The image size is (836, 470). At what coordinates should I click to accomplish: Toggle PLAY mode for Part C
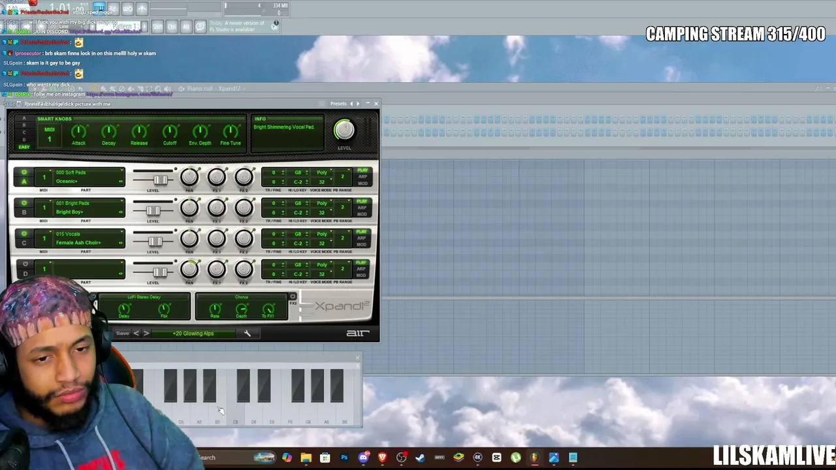click(x=362, y=232)
